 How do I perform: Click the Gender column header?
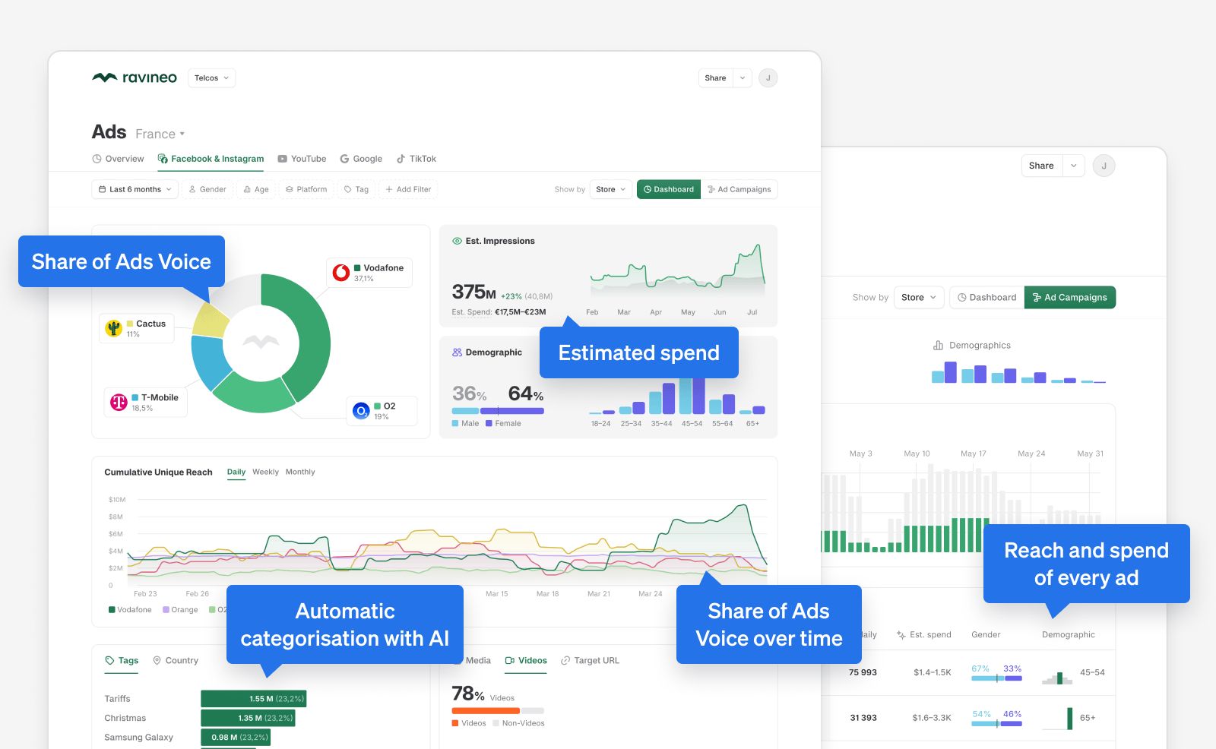986,634
